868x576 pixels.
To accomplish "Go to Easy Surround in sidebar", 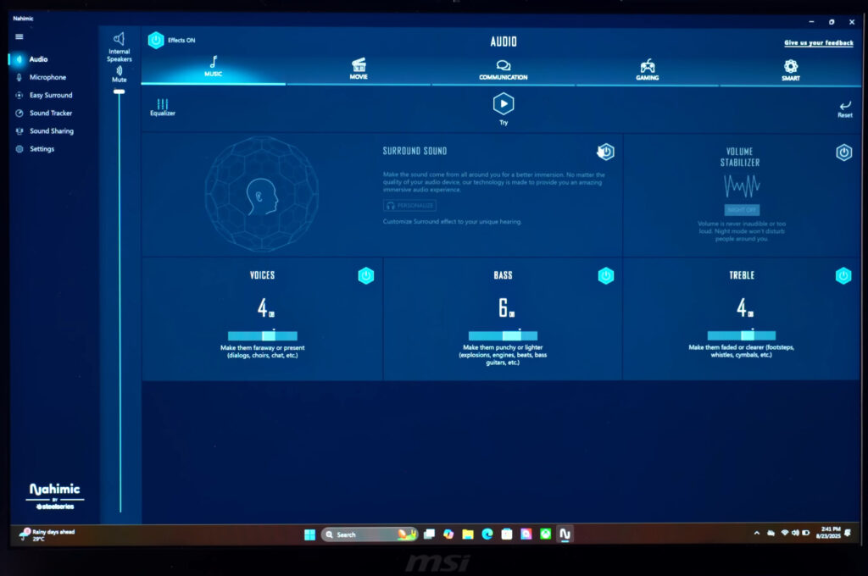I will click(50, 95).
